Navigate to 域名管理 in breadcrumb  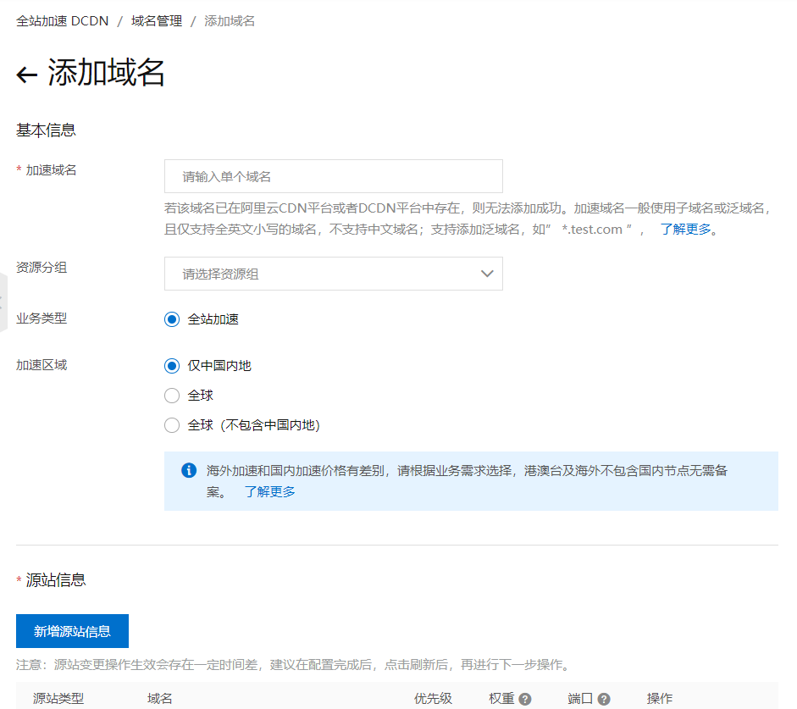tap(157, 20)
